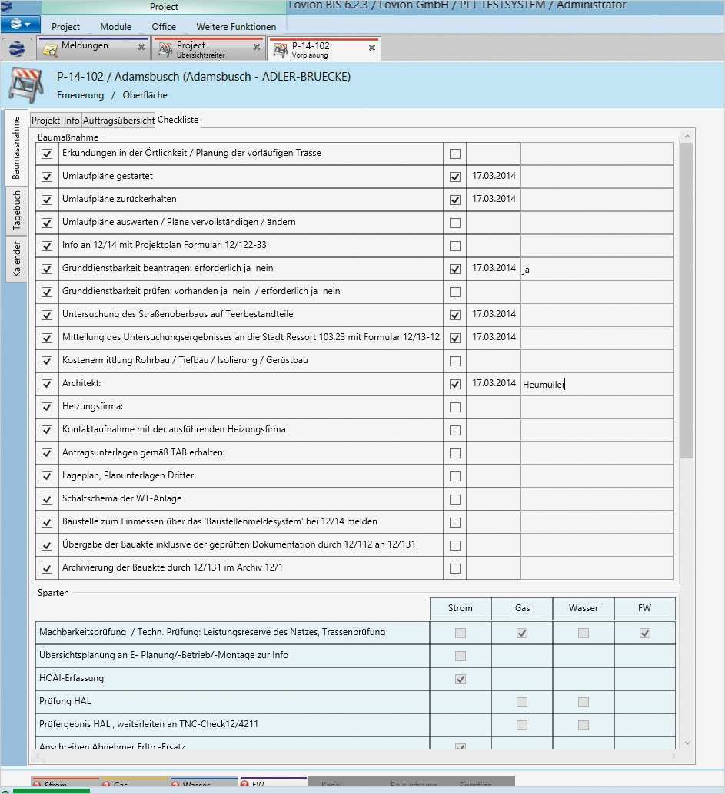Tick the completion checkbox for 'Kostenermittlung Rohrbau' row

[455, 361]
